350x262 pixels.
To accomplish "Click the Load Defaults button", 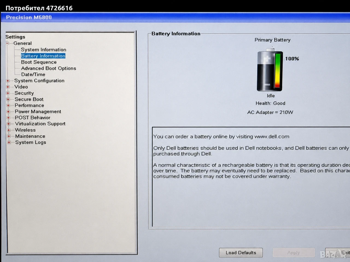I will click(241, 253).
